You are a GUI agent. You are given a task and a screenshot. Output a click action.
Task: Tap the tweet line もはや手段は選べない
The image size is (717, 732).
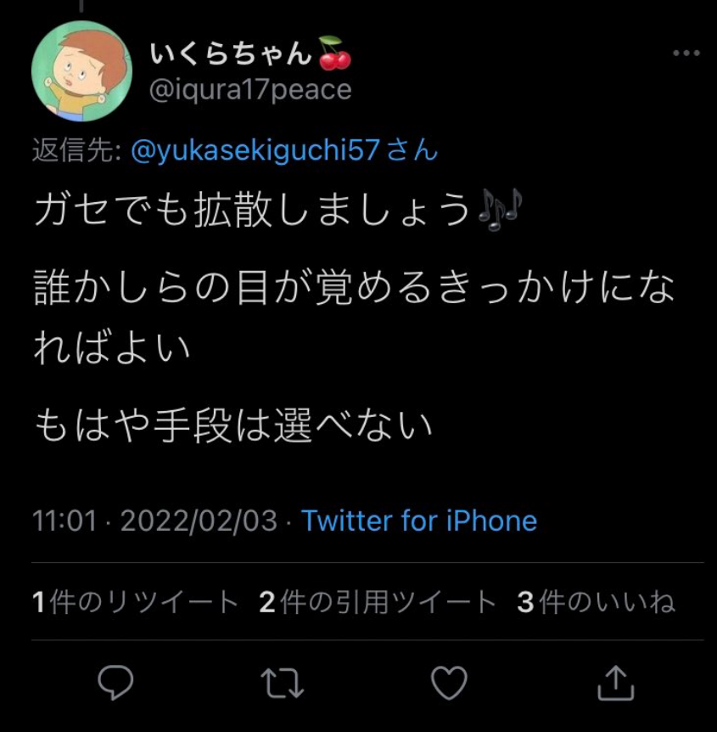233,425
